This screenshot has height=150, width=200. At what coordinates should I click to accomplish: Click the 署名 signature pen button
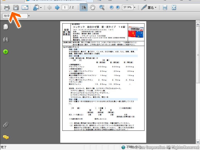[147, 7]
